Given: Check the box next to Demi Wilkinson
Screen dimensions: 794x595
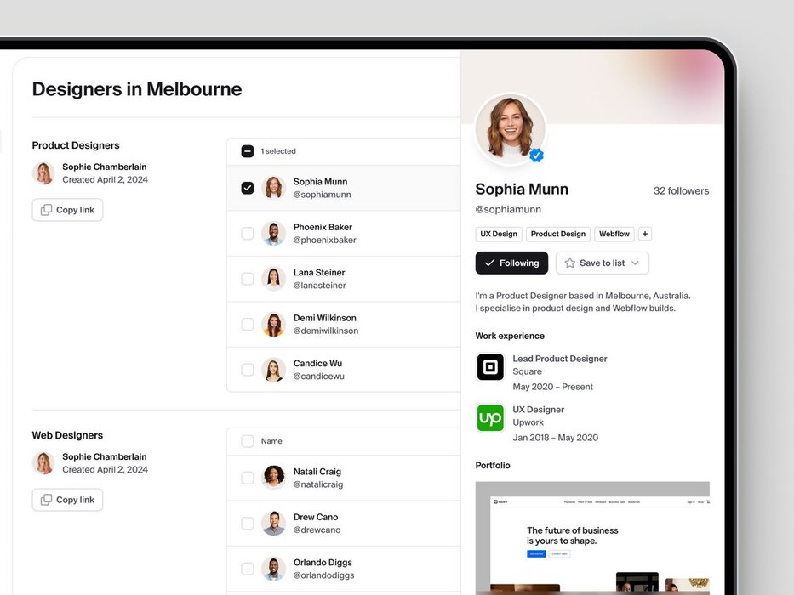Looking at the screenshot, I should tap(247, 325).
